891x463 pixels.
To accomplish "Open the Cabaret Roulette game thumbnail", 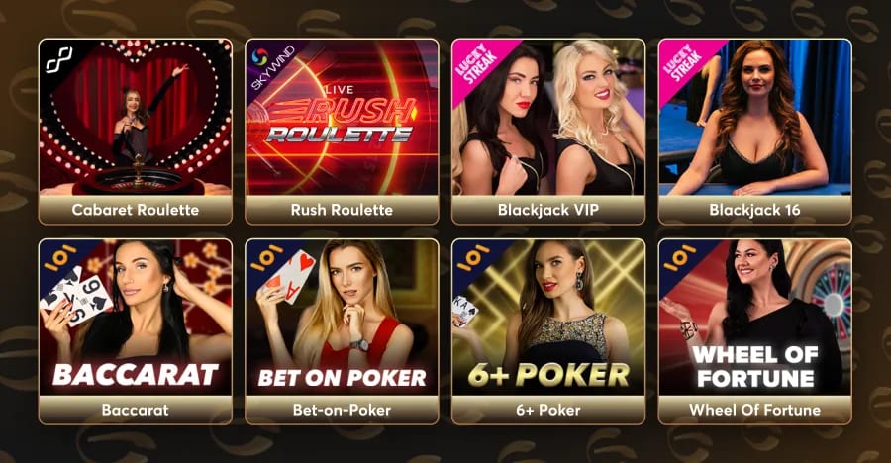I will click(136, 118).
